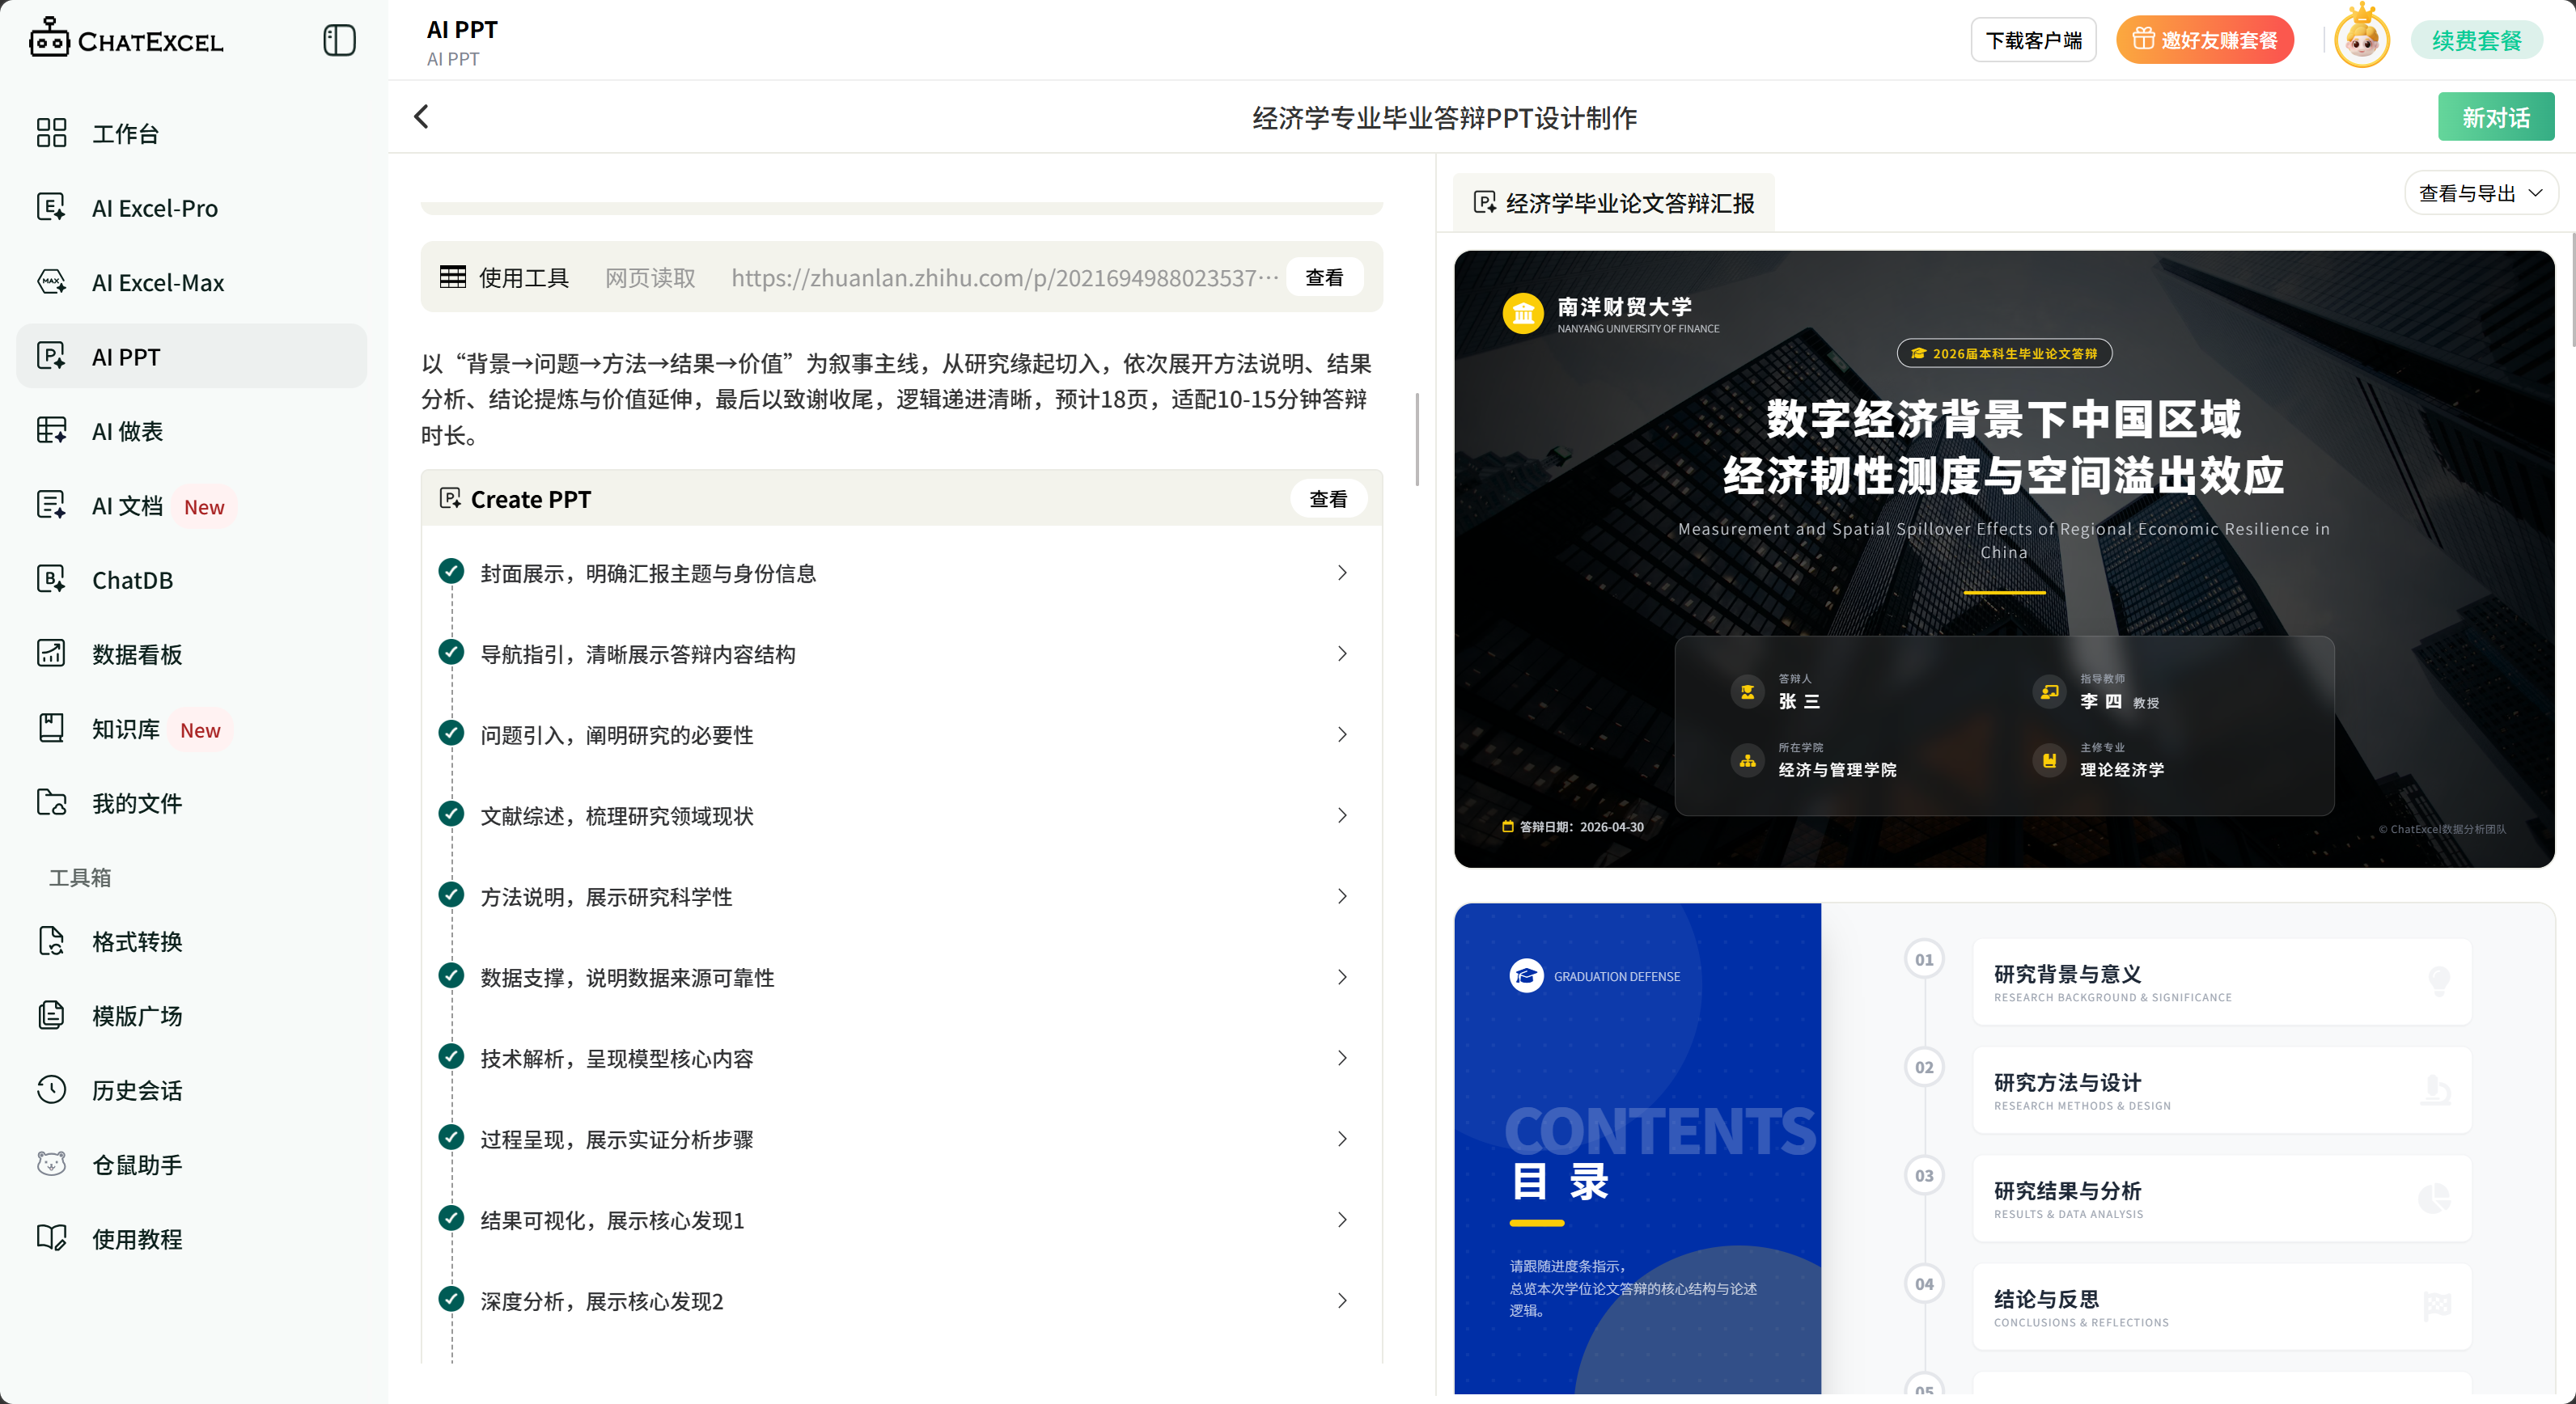Click 研究结果与分析 contents item
The width and height of the screenshot is (2576, 1404).
(2221, 1198)
